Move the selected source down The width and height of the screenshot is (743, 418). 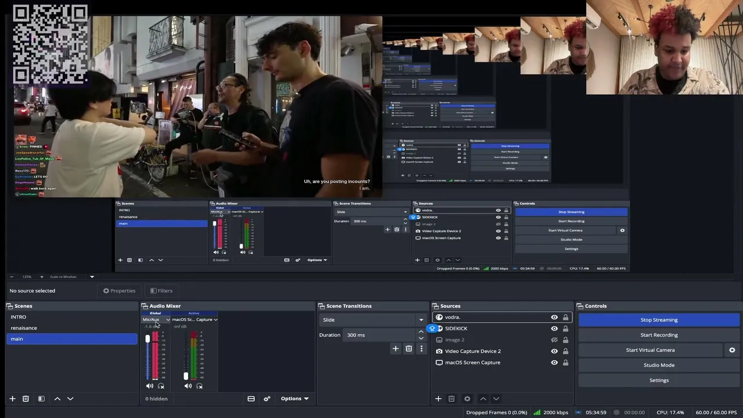coord(496,399)
